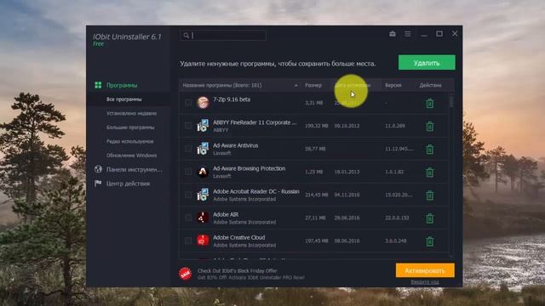
Task: Select Установлено недавно in sidebar
Action: (131, 113)
